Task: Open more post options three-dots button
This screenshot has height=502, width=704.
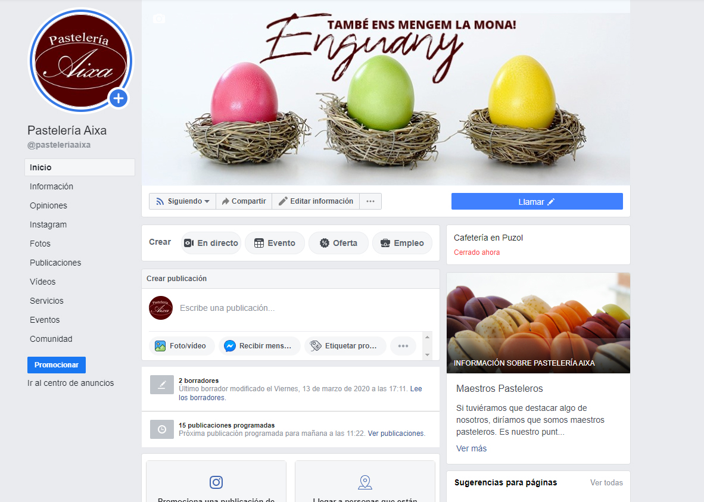Action: 403,346
